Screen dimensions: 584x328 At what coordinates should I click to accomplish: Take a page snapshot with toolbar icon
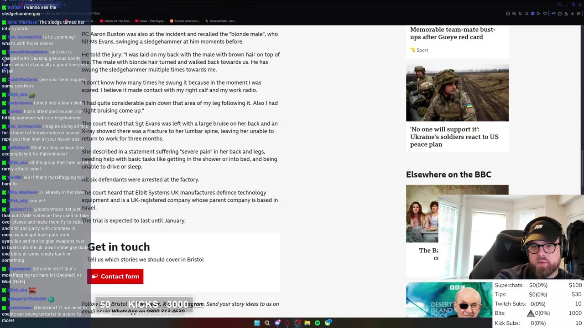click(527, 14)
